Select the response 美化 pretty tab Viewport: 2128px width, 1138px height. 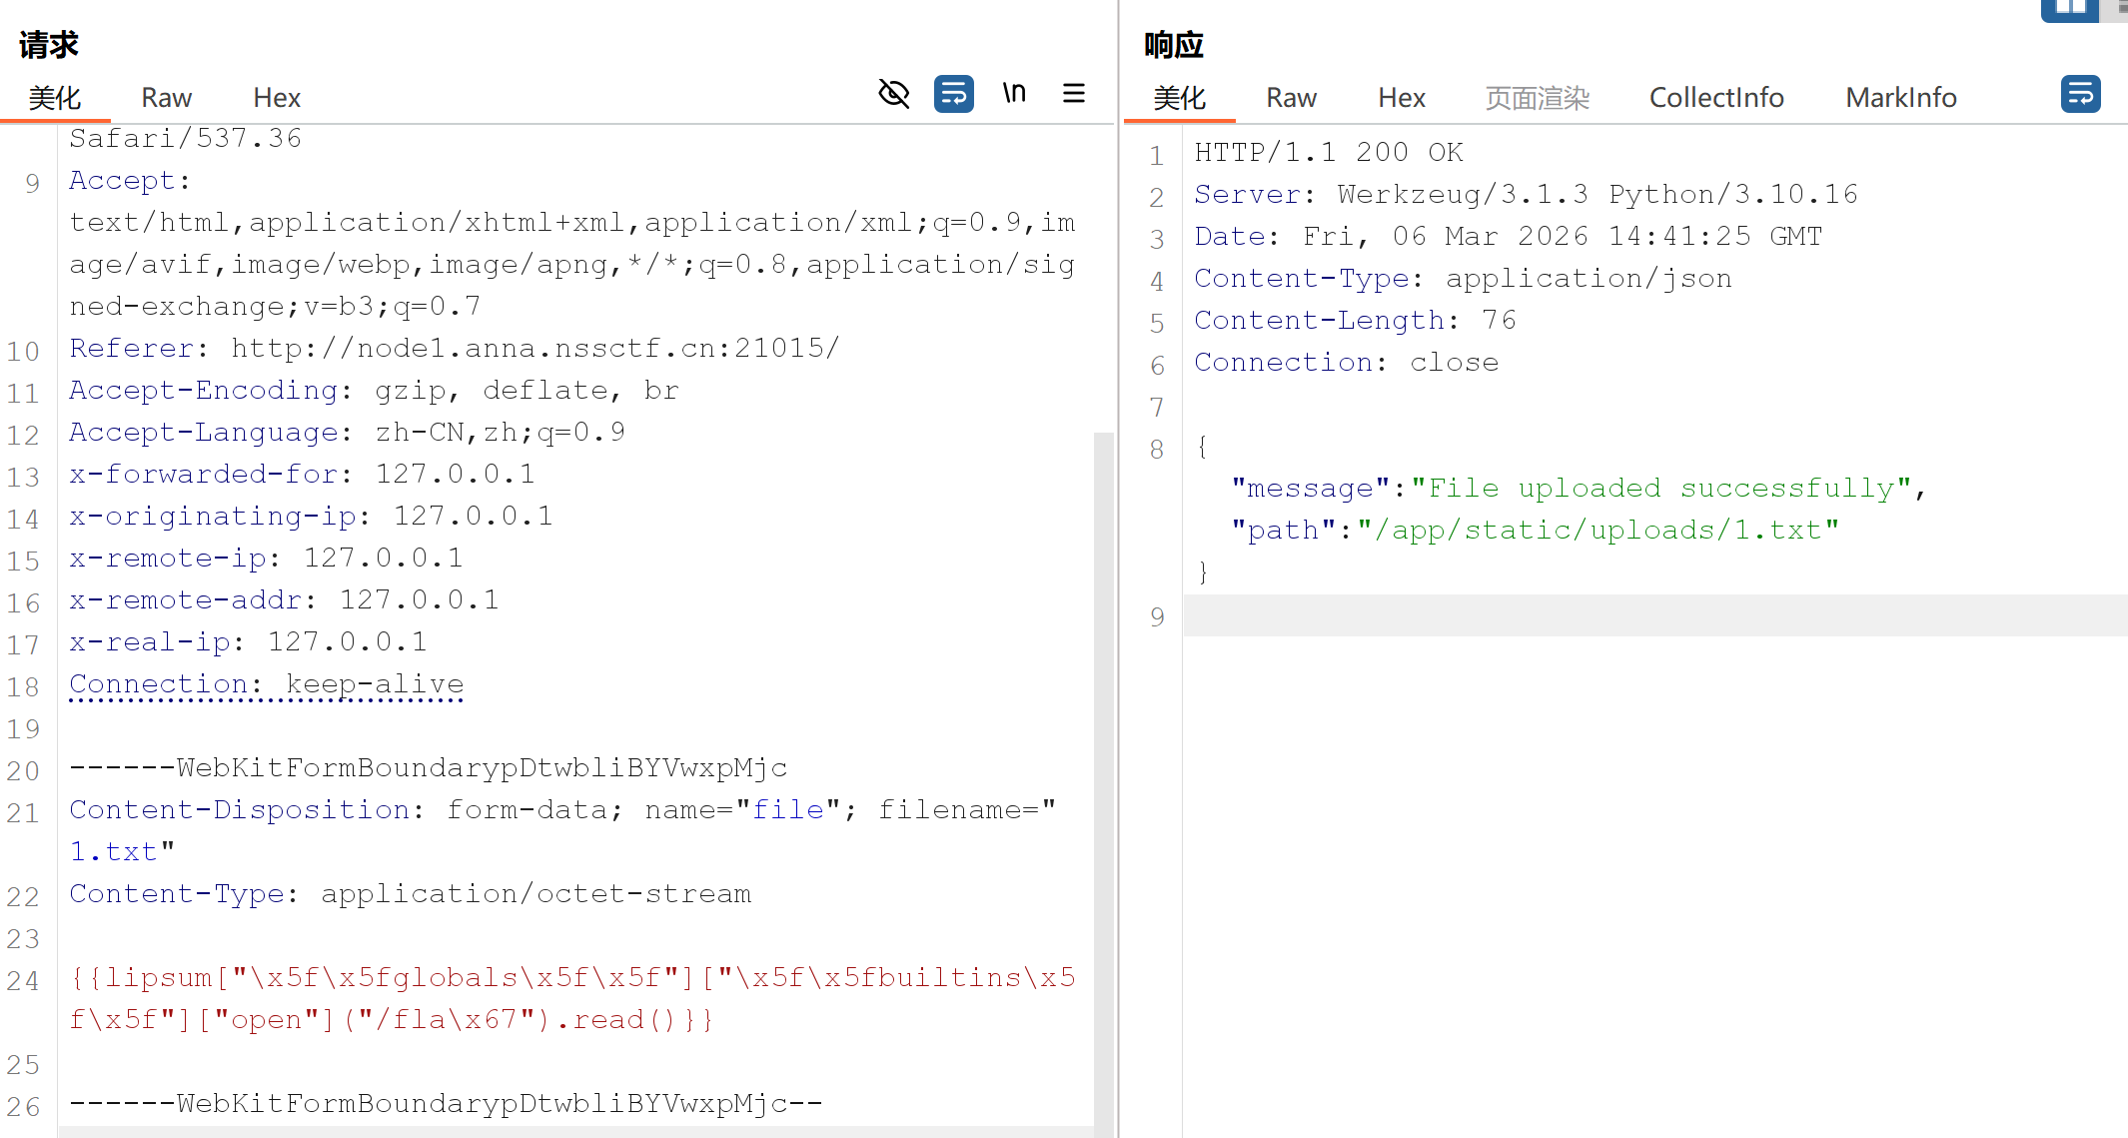(x=1179, y=98)
